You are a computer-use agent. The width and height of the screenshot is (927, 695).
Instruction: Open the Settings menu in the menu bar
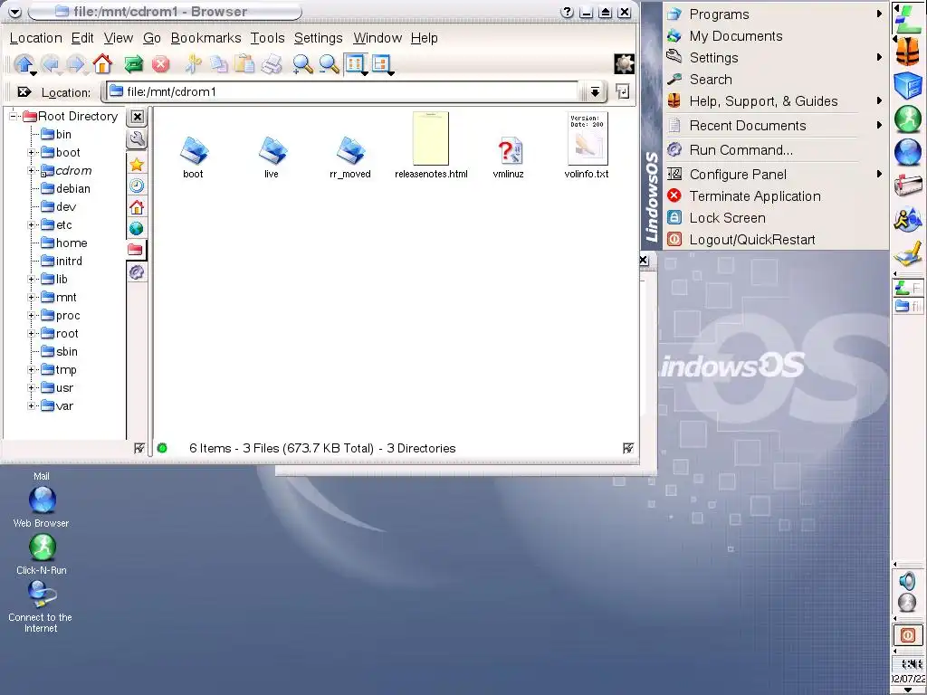[318, 38]
